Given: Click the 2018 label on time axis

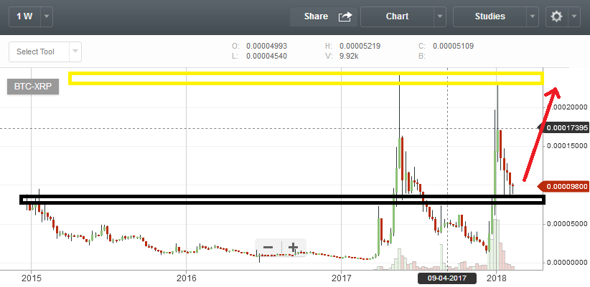Looking at the screenshot, I should [x=496, y=278].
